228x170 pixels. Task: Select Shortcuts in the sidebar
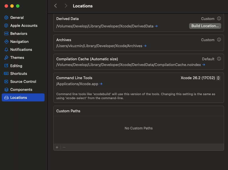23,74
